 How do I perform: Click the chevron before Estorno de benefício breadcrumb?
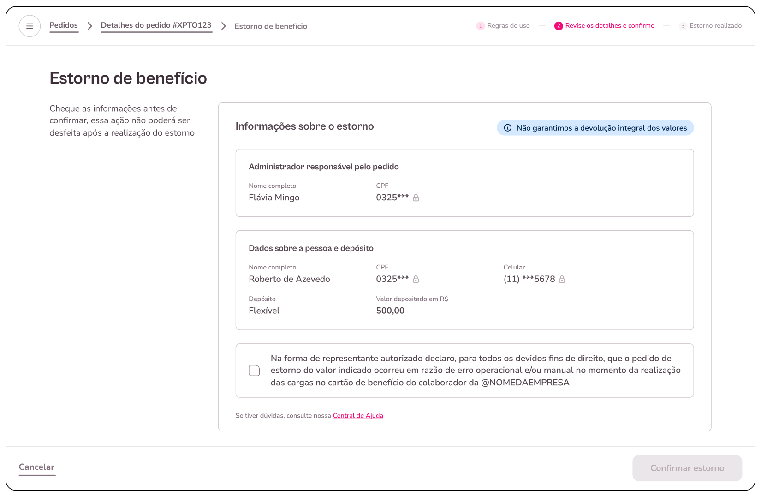click(224, 26)
